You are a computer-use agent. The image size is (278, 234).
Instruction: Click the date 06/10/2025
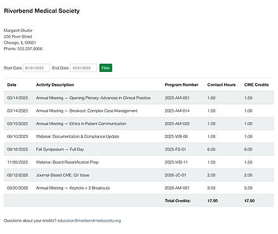(18, 137)
